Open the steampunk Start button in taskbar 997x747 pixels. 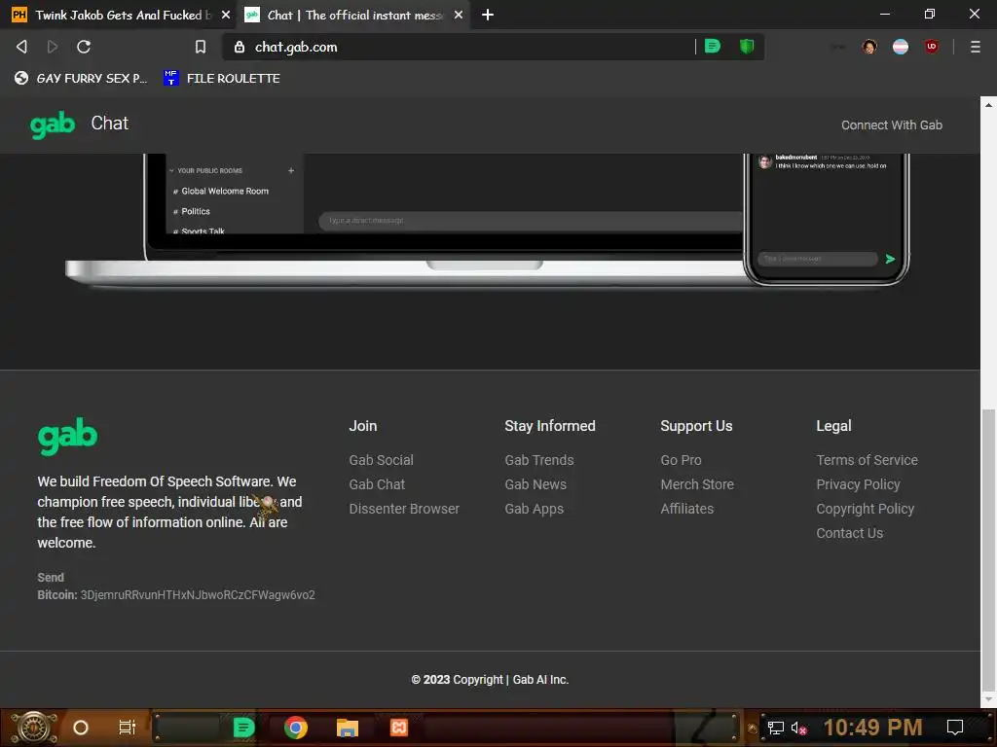[34, 728]
